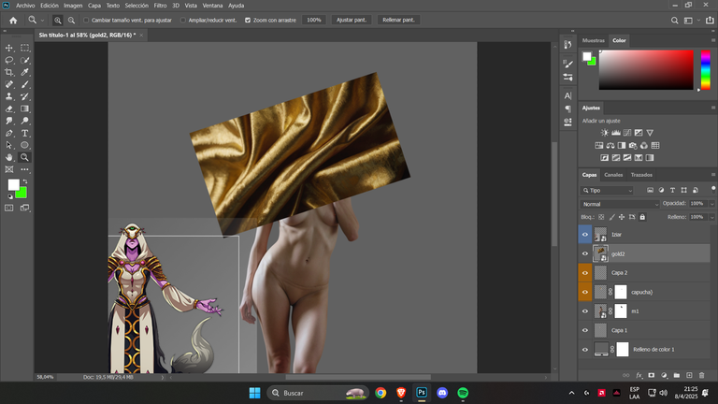Select the Clone Stamp tool

9,96
